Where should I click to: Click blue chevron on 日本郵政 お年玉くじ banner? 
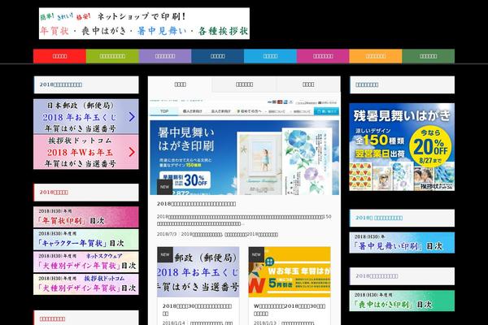click(x=132, y=117)
